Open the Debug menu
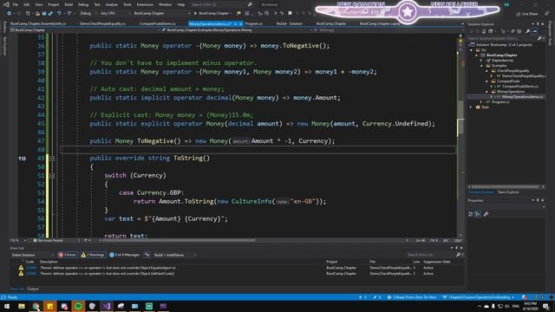The height and width of the screenshot is (312, 555). tap(83, 4)
